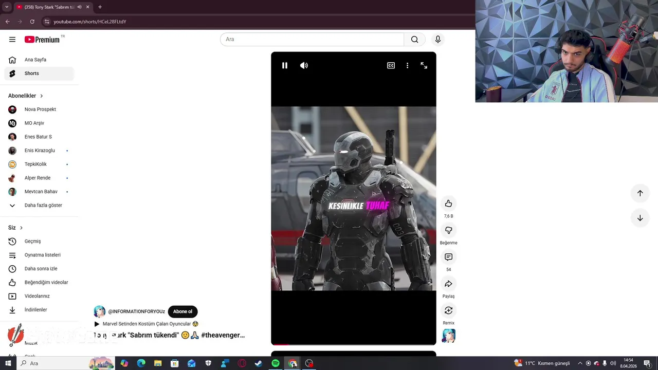The height and width of the screenshot is (370, 658).
Task: Open Windows Start menu
Action: click(x=8, y=363)
